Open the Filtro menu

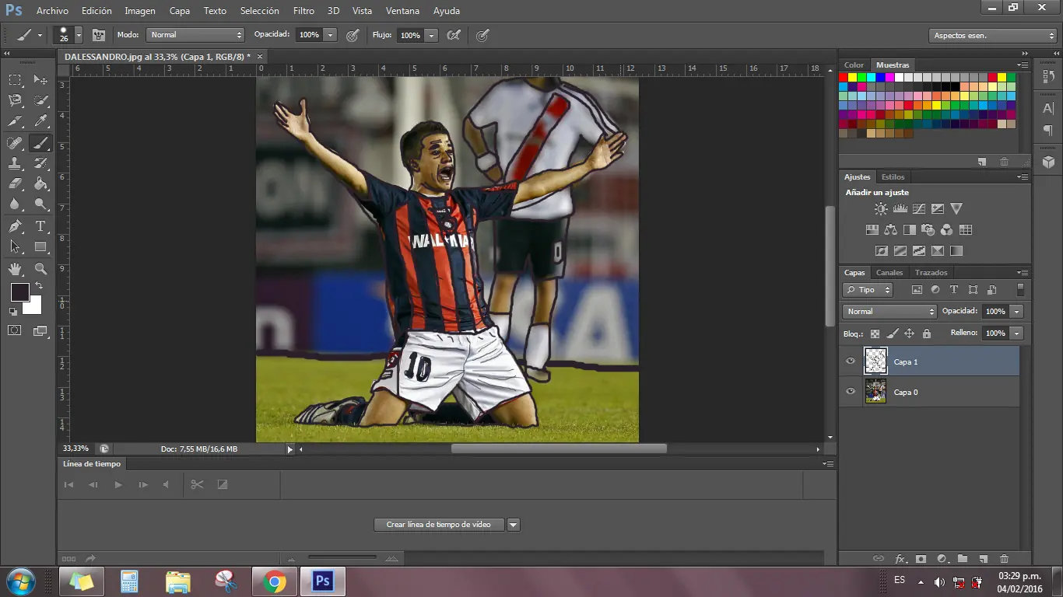(303, 11)
